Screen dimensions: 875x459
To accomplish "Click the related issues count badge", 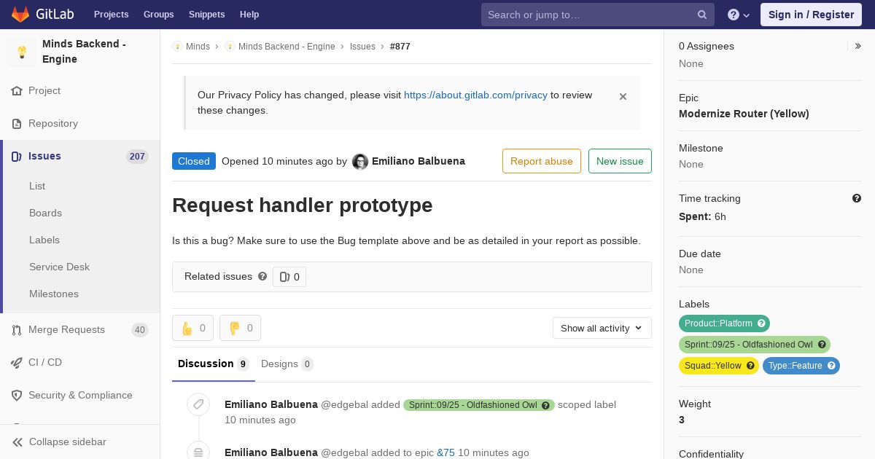I will (289, 277).
